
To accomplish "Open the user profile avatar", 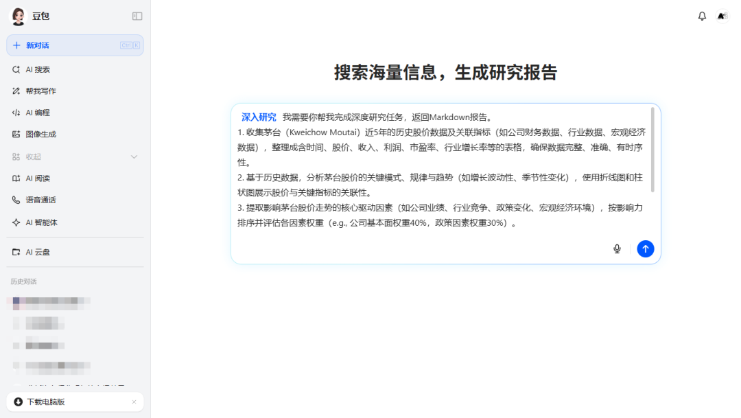I will pos(722,16).
